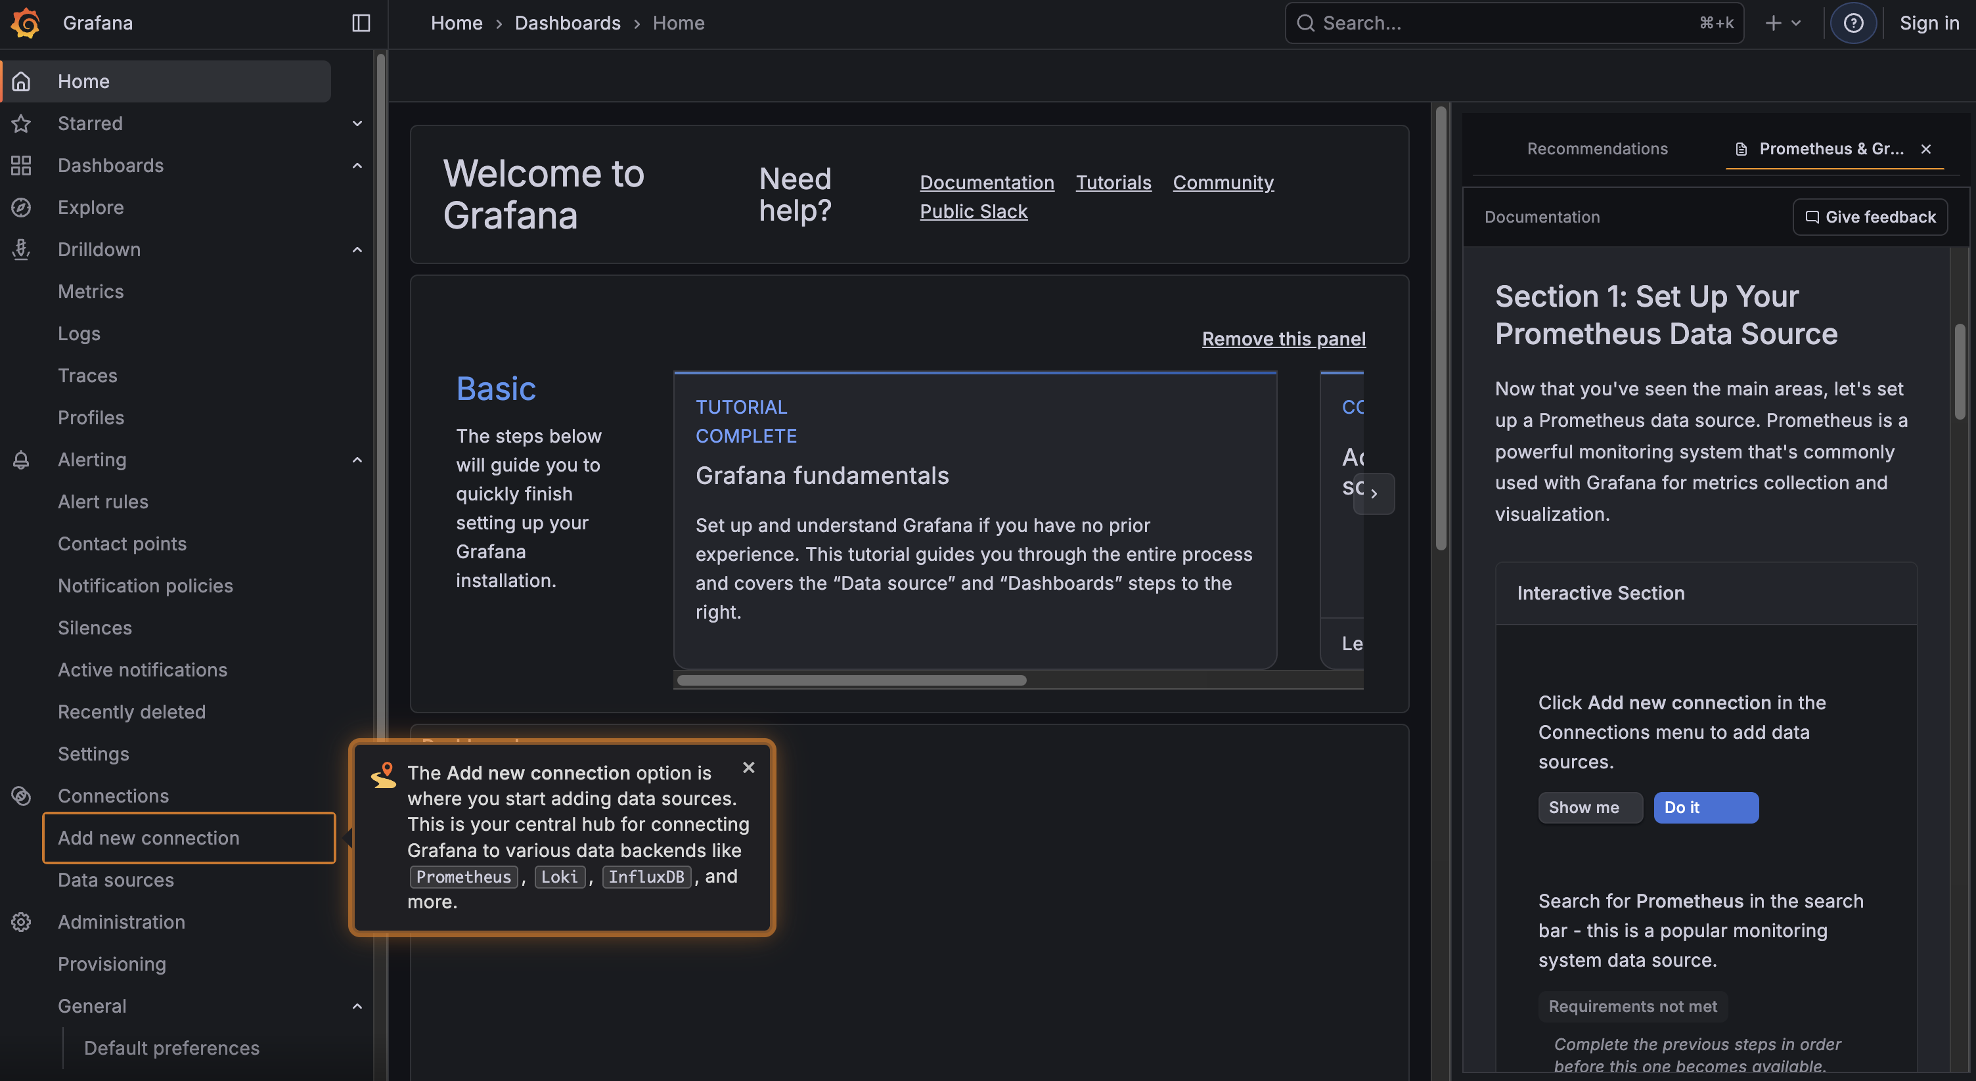Select the Explore compass icon
Viewport: 1976px width, 1081px height.
21,207
